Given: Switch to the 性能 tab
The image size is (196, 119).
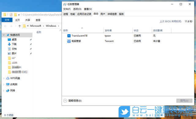Looking at the screenshot, I should (x=73, y=14).
